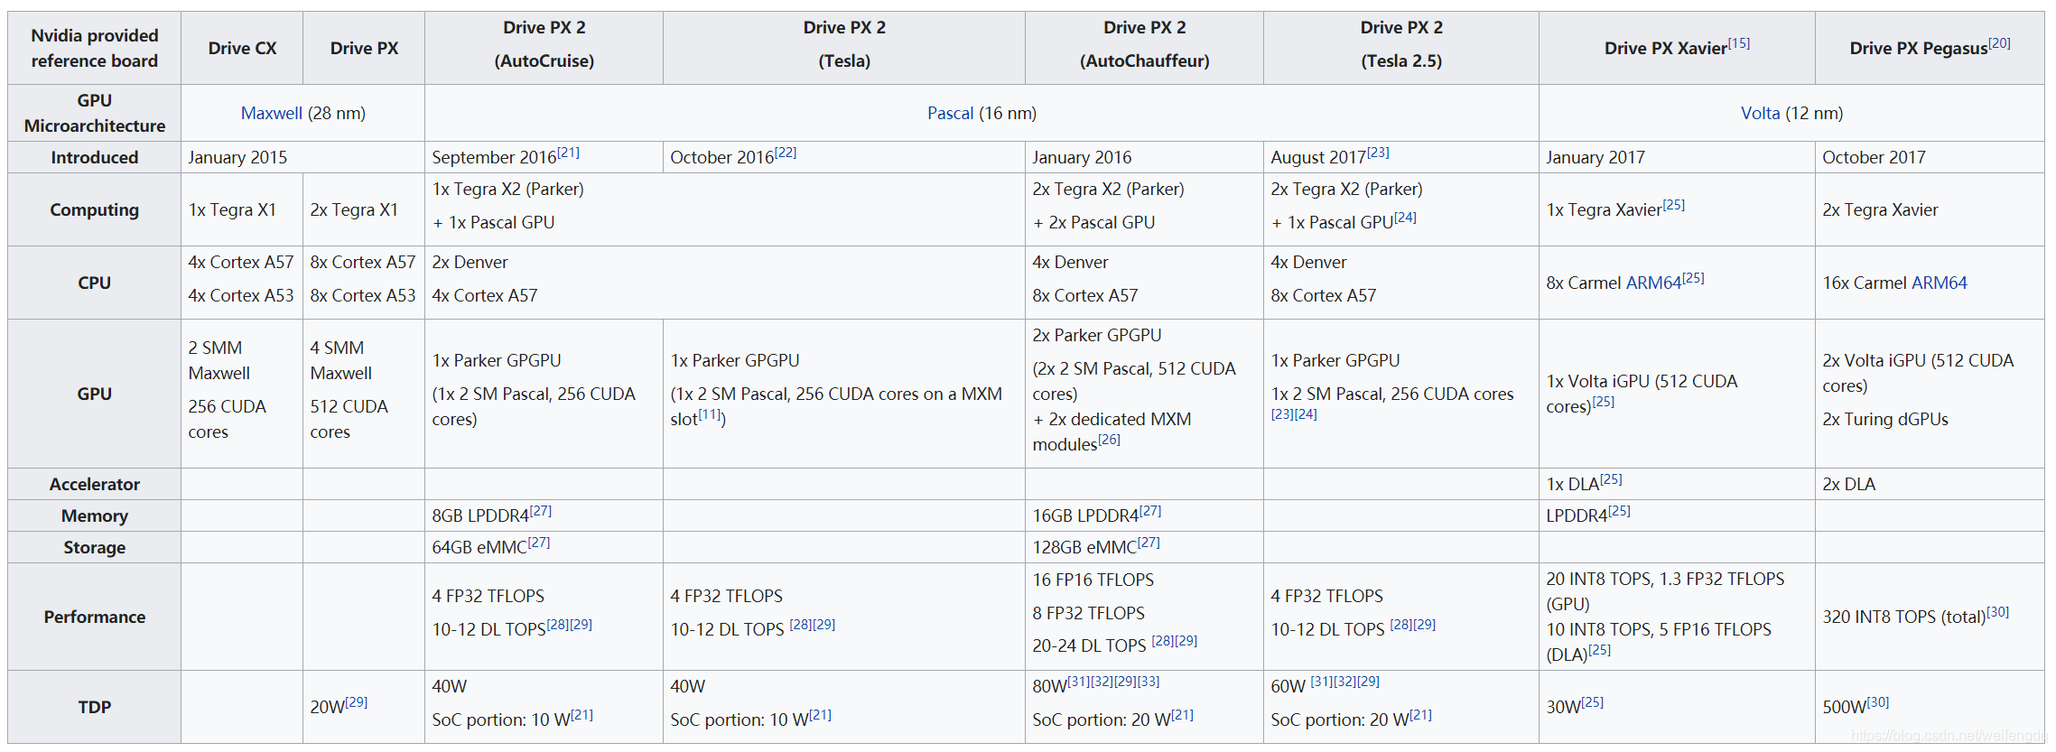Open citation [21] next to September 2016
Screen dimensions: 2056x752
[x=568, y=152]
